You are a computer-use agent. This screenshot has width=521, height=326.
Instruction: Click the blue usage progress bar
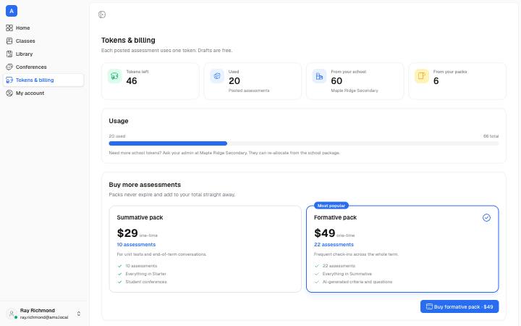[x=168, y=143]
